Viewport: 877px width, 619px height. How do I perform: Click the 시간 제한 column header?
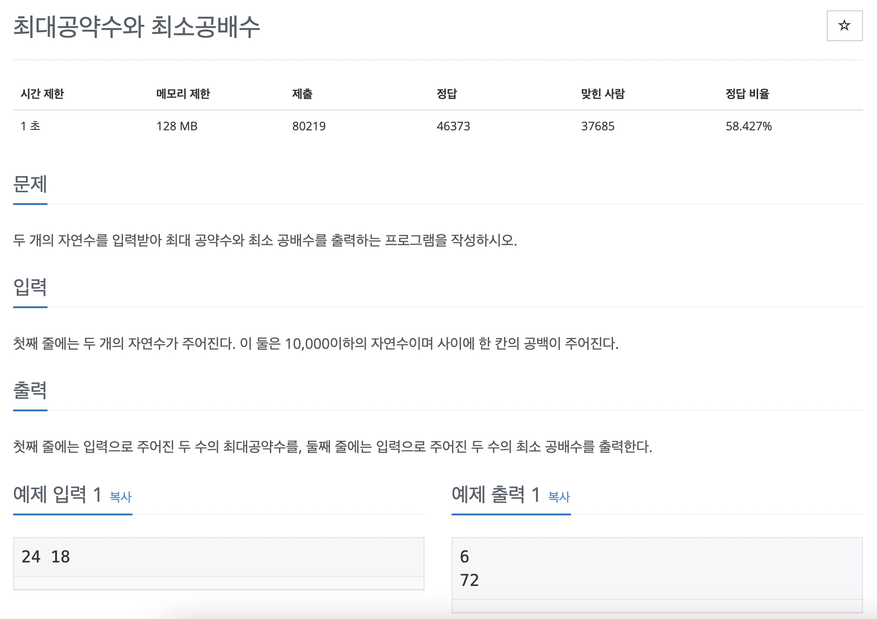pos(42,94)
